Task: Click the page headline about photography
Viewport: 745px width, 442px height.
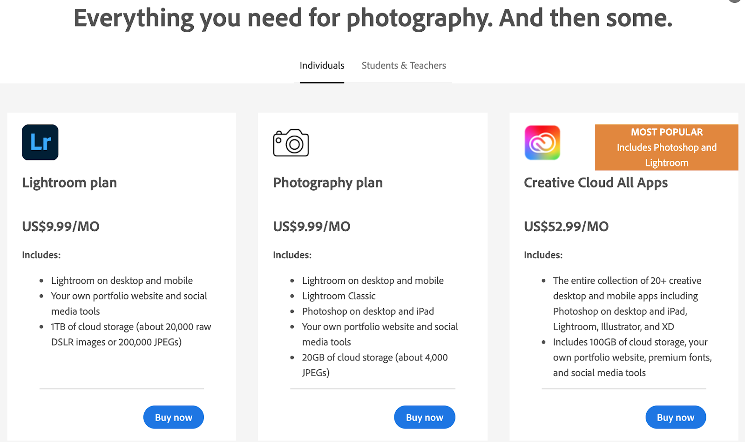Action: click(372, 19)
